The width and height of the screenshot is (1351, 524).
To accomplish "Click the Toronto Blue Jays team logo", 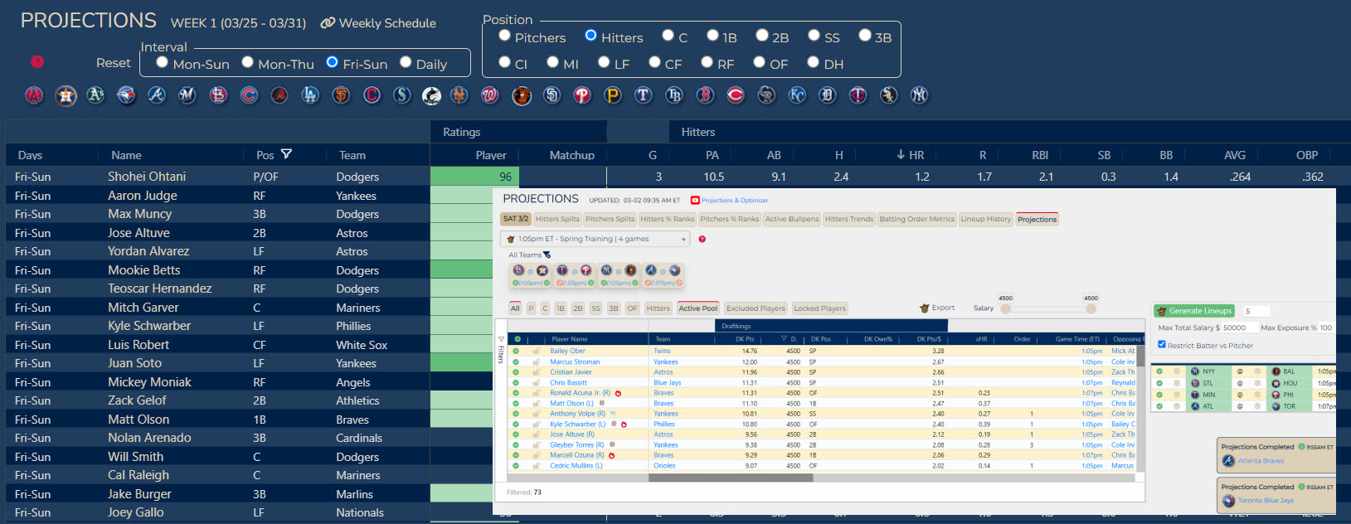I will [126, 95].
